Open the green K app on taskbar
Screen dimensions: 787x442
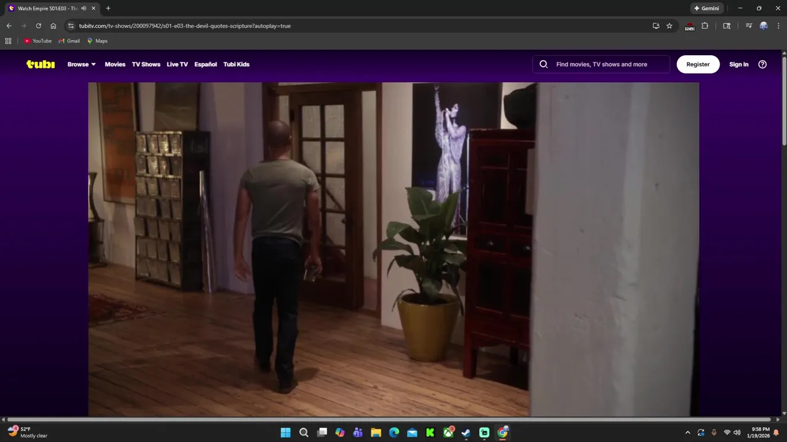[430, 433]
